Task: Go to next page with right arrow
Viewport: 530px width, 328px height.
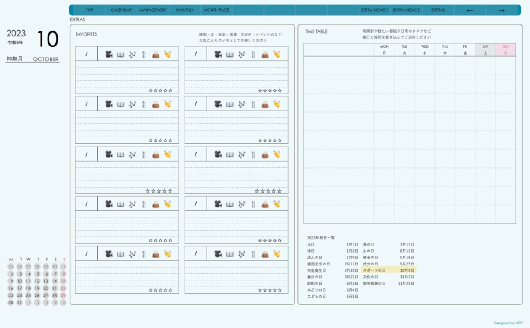Action: [501, 10]
